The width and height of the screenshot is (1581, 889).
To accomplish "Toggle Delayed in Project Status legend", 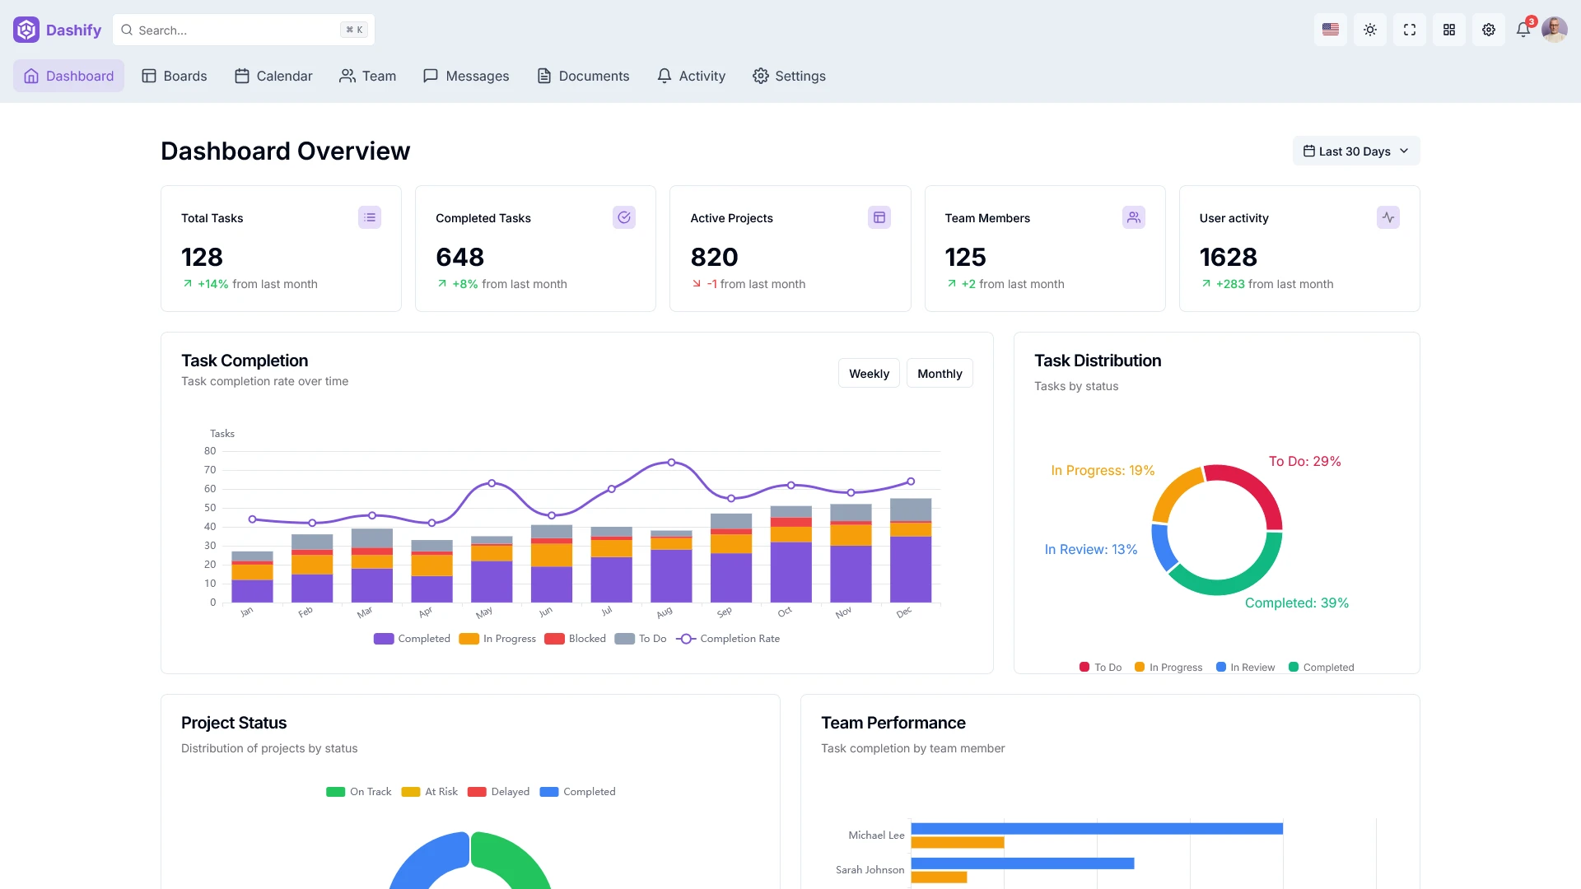I will point(498,792).
